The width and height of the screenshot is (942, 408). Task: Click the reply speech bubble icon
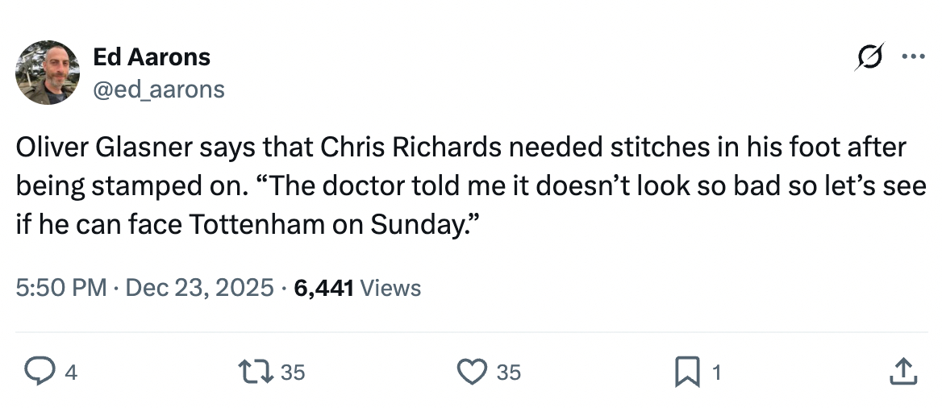pos(36,372)
